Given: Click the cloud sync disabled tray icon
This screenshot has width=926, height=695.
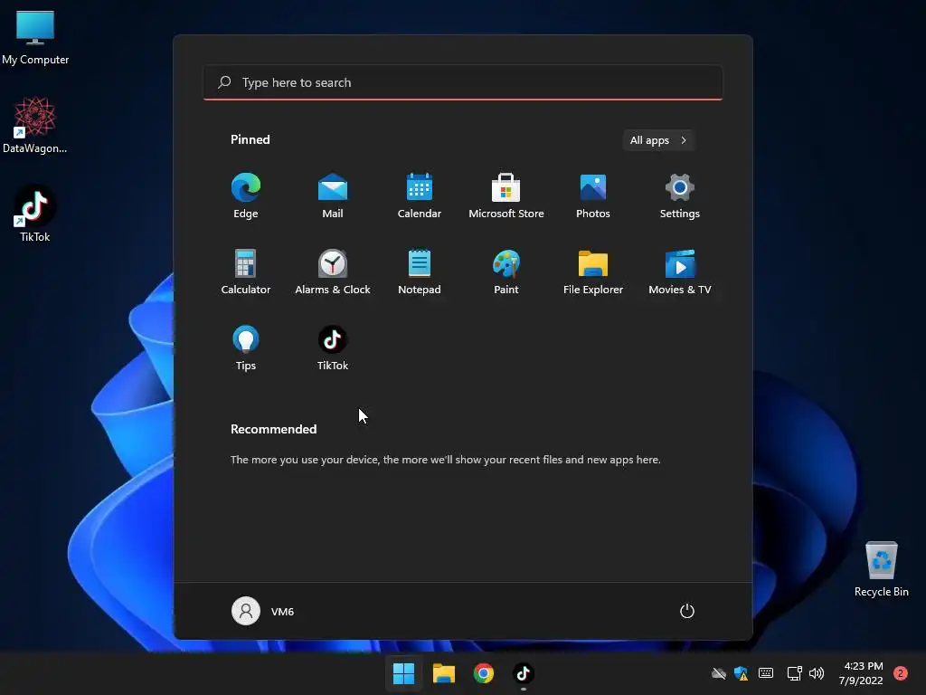Looking at the screenshot, I should pos(718,673).
